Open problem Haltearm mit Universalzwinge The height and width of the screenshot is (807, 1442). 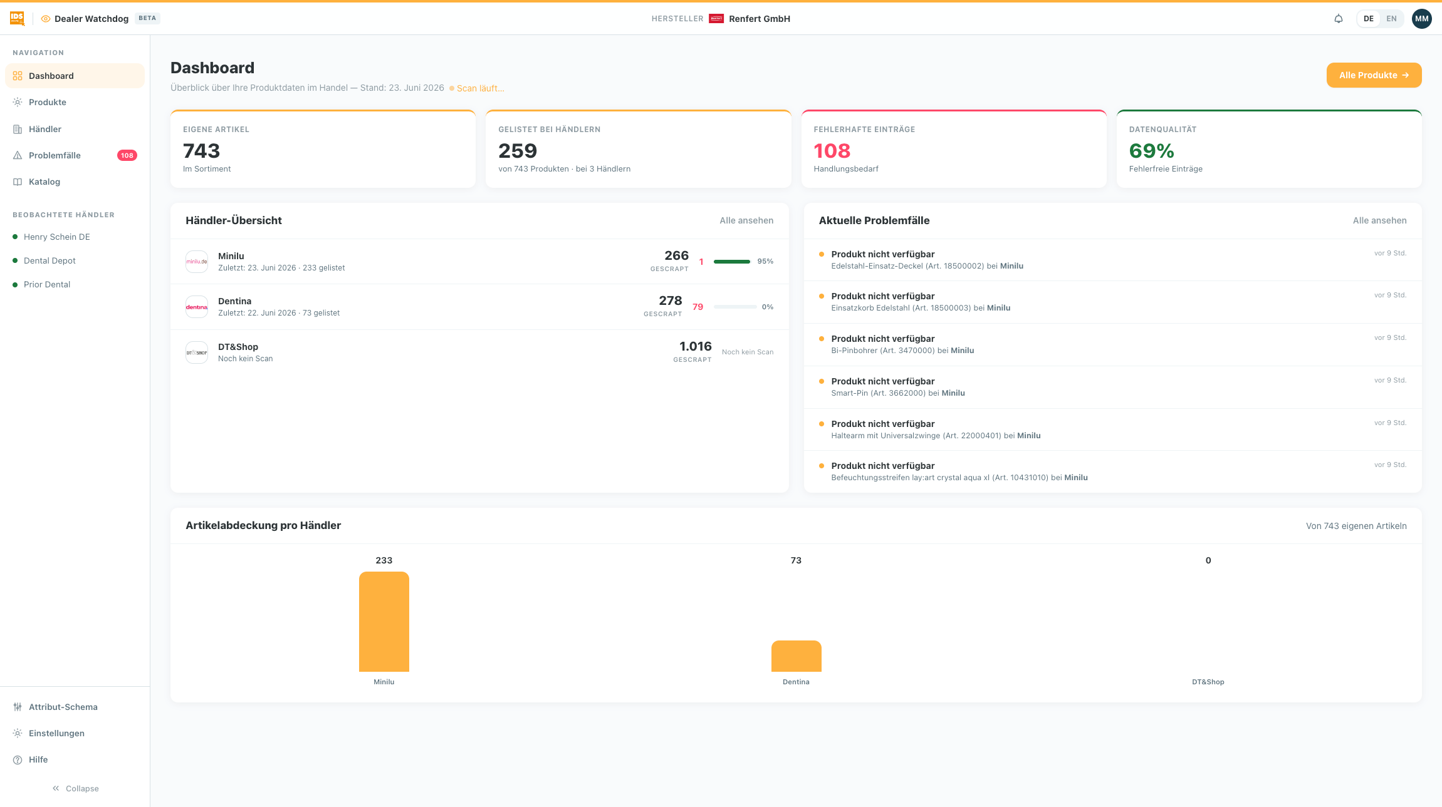tap(1112, 429)
